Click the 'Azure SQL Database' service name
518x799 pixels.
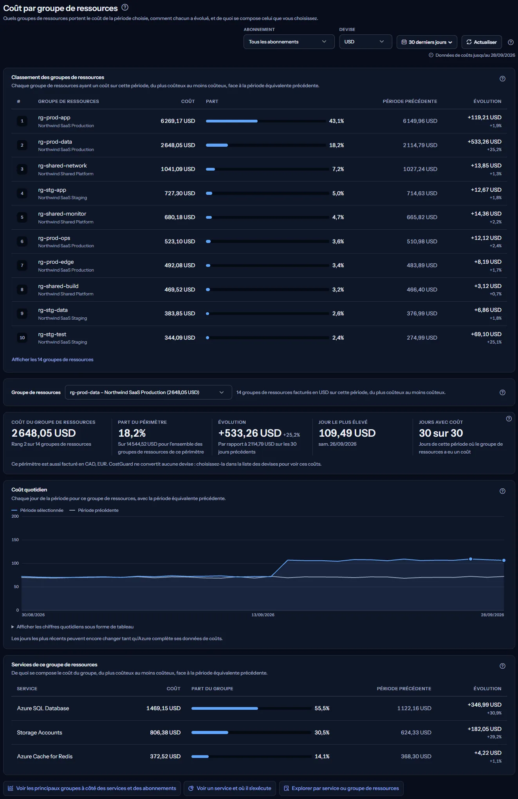click(x=43, y=709)
